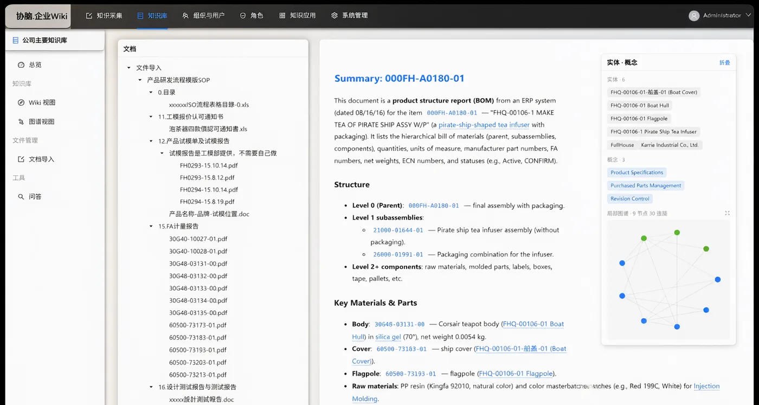This screenshot has height=405, width=759.
Task: Click part number 21000-01644-01
Action: pos(398,230)
